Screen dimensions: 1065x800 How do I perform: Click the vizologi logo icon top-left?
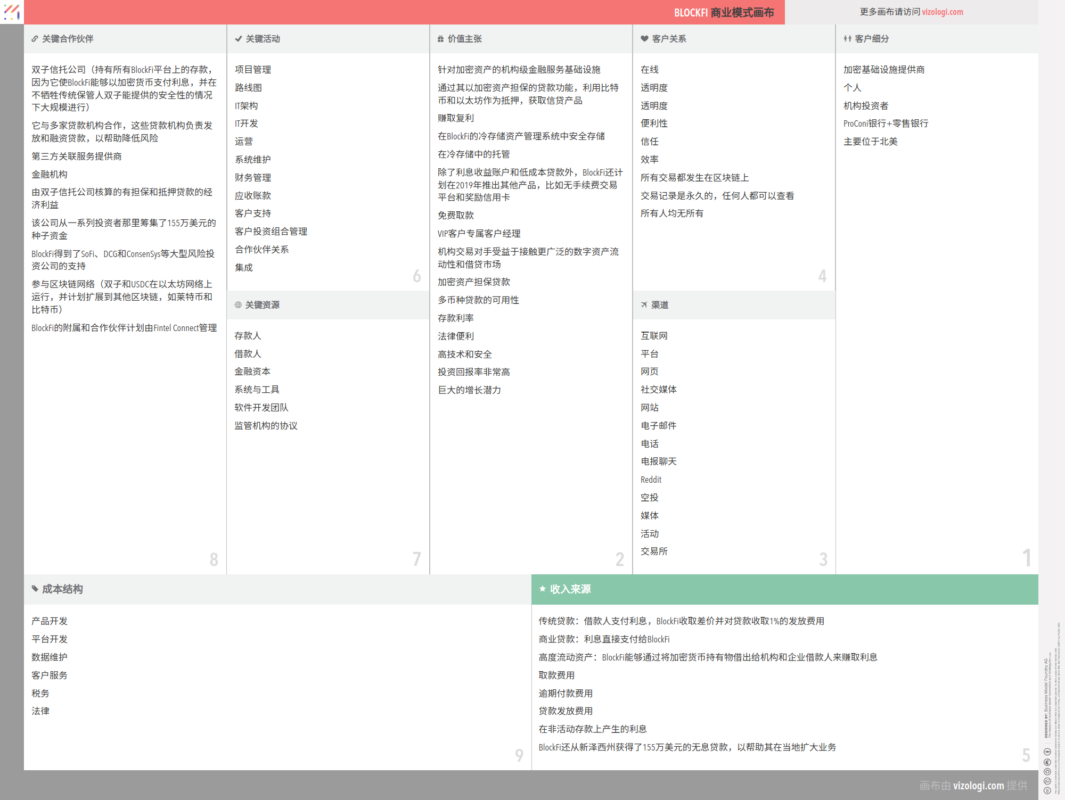coord(12,12)
